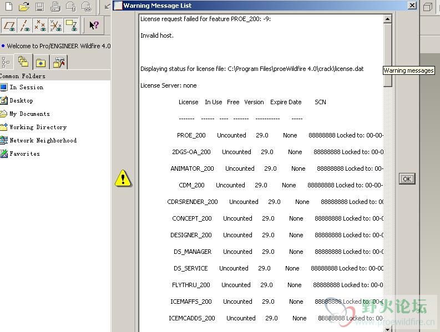Image resolution: width=440 pixels, height=332 pixels.
Task: Toggle coordinate systems display
Action: (x=56, y=25)
